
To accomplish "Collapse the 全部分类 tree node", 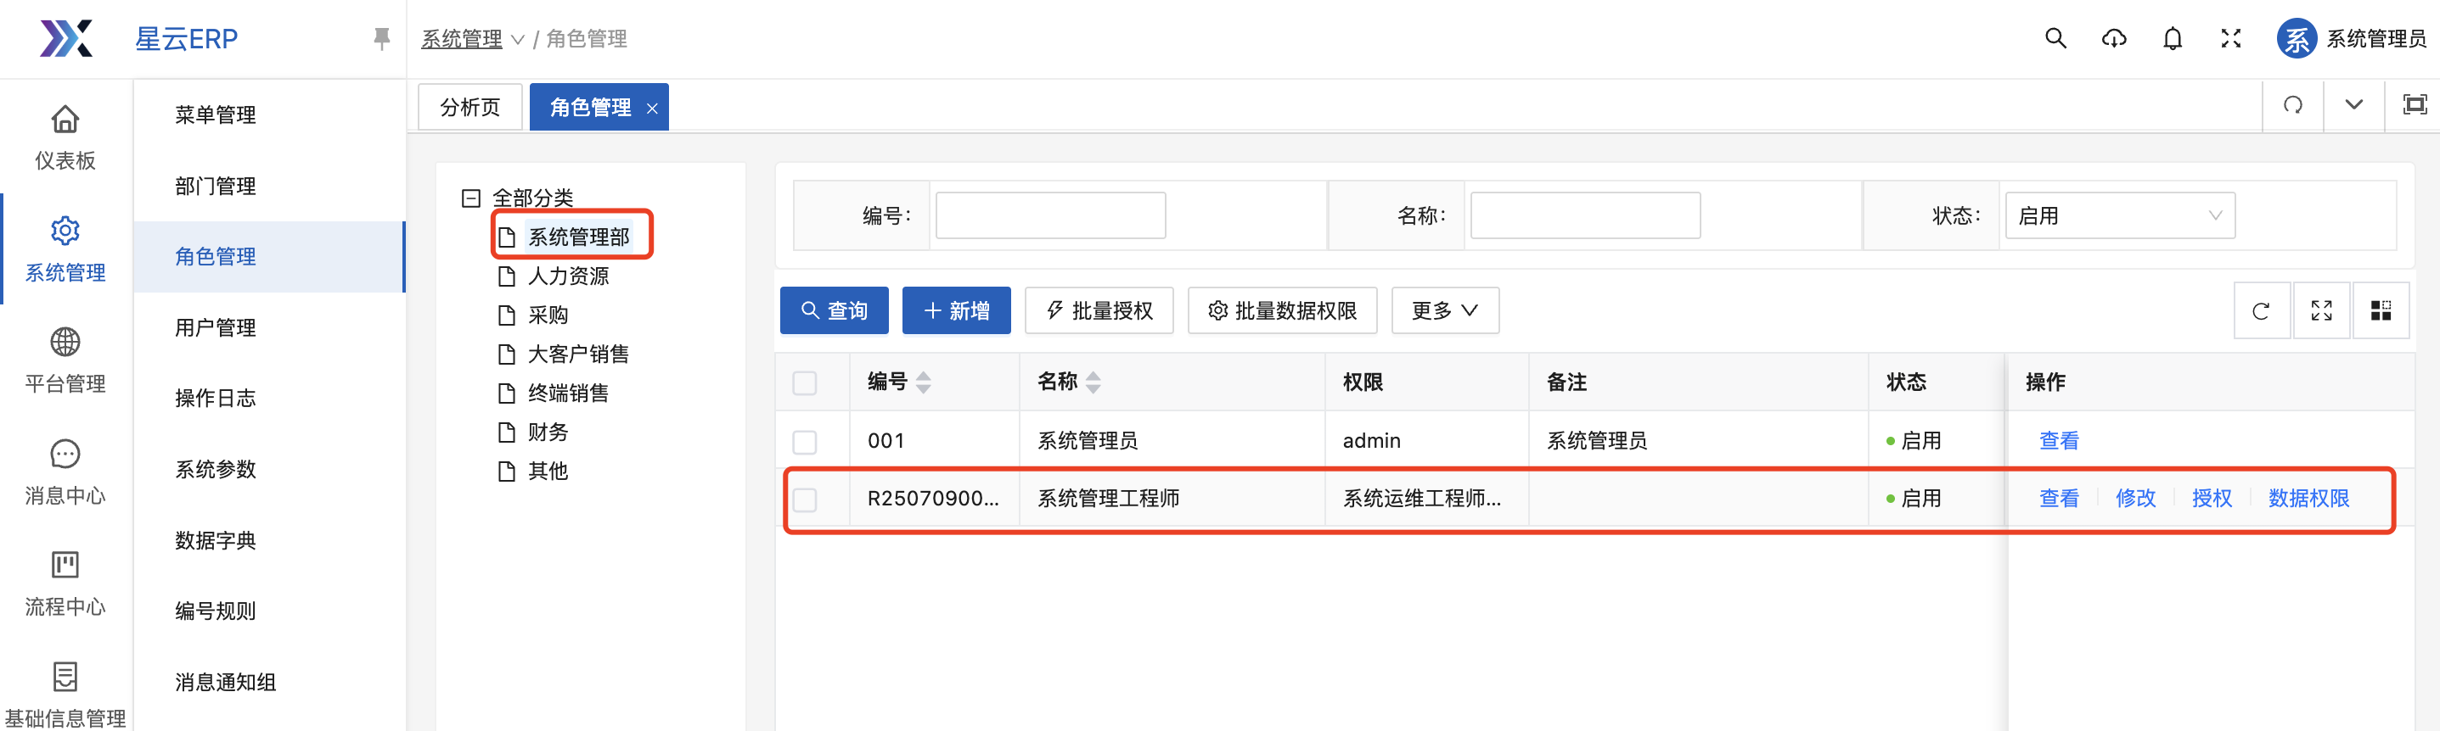I will 470,198.
